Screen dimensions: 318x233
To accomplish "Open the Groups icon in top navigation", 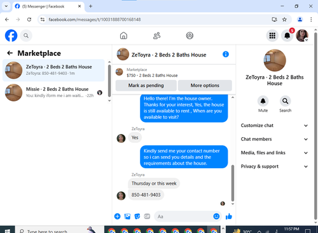I will [190, 36].
